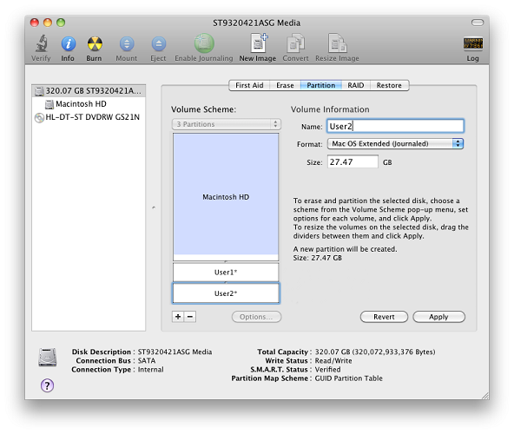
Task: Click the Size field showing 27.47
Action: point(353,162)
